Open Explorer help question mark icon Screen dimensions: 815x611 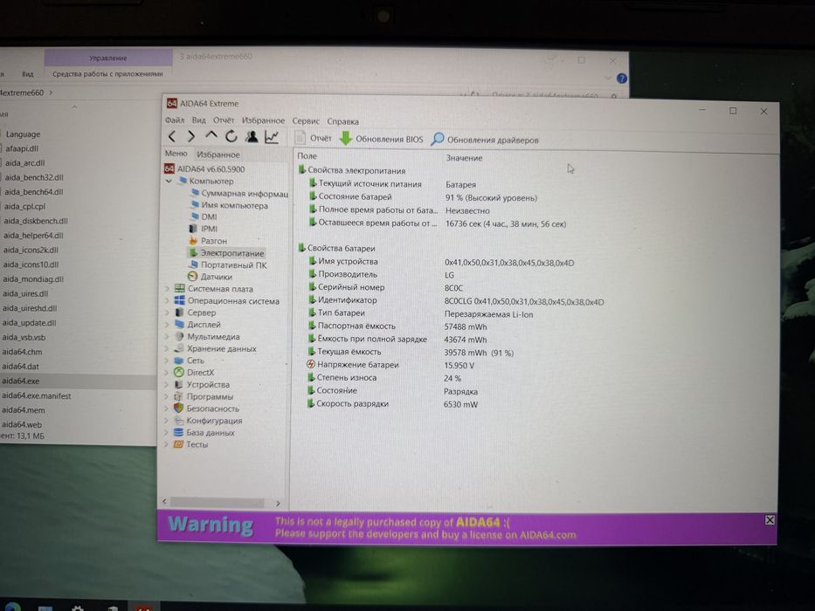(622, 79)
